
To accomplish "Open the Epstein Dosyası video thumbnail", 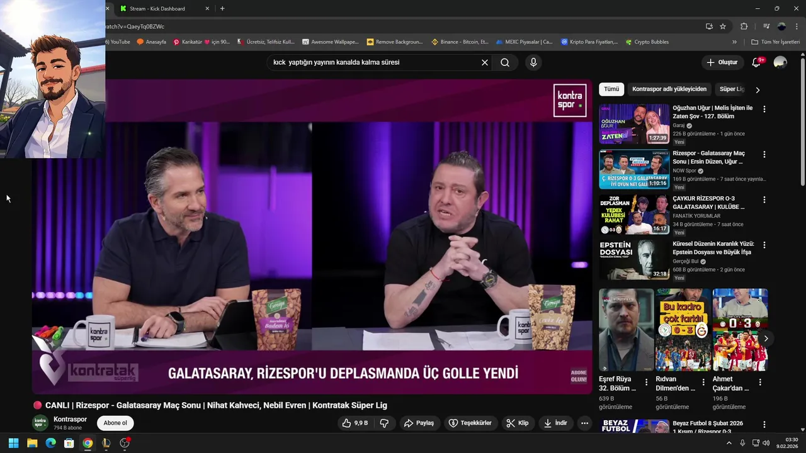I will [634, 260].
